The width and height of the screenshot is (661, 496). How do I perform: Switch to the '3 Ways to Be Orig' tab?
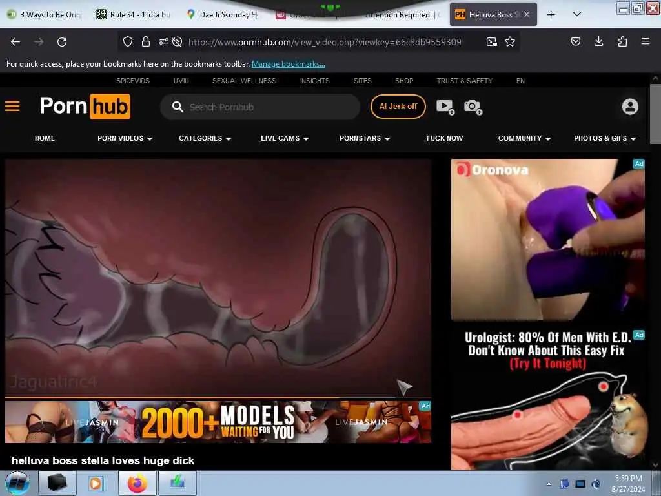click(45, 14)
